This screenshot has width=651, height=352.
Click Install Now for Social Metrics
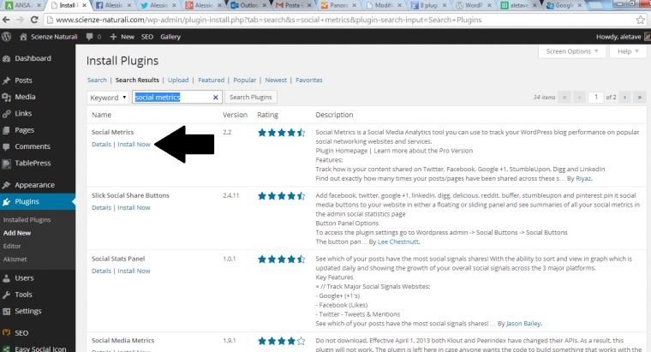click(134, 144)
